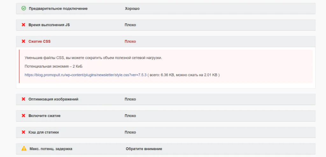Collapse the Сжатие CSS section
Viewport: 326px width, 157px height.
pyautogui.click(x=166, y=42)
